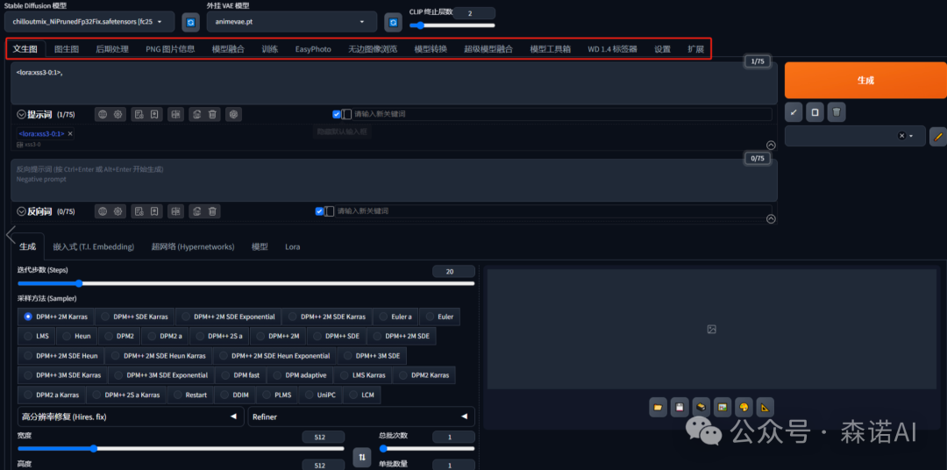
Task: Click the negative prompt text area
Action: pyautogui.click(x=394, y=180)
